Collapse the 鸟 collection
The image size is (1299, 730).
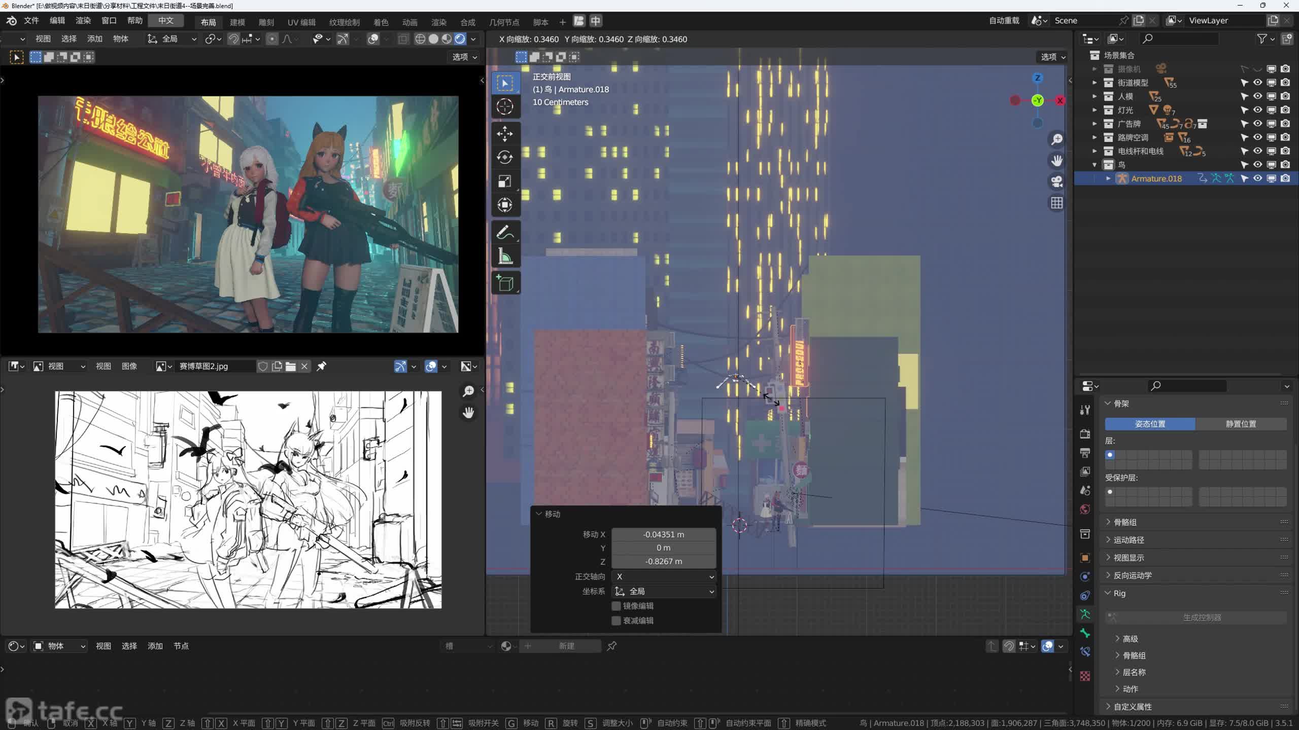click(x=1095, y=165)
